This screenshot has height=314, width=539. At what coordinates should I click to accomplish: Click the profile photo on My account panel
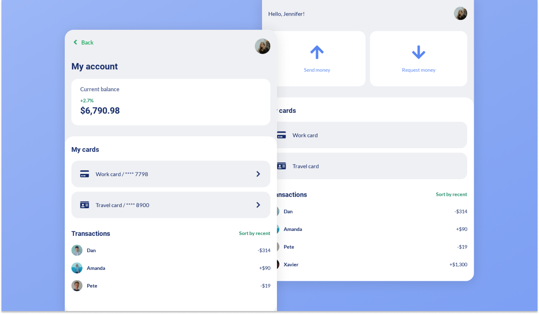coord(262,46)
